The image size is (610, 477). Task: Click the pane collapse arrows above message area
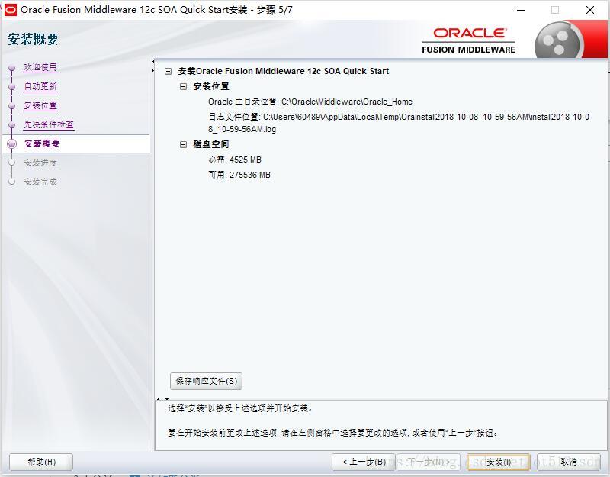point(162,398)
